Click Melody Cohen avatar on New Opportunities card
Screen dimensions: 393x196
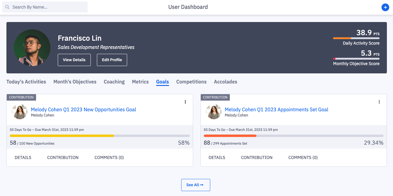coord(20,112)
